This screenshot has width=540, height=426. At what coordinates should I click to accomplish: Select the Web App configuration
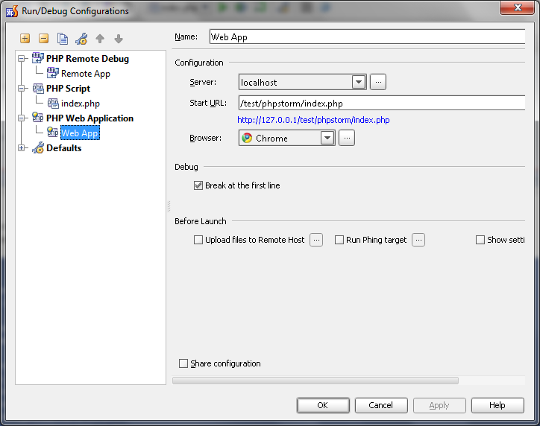coord(80,133)
